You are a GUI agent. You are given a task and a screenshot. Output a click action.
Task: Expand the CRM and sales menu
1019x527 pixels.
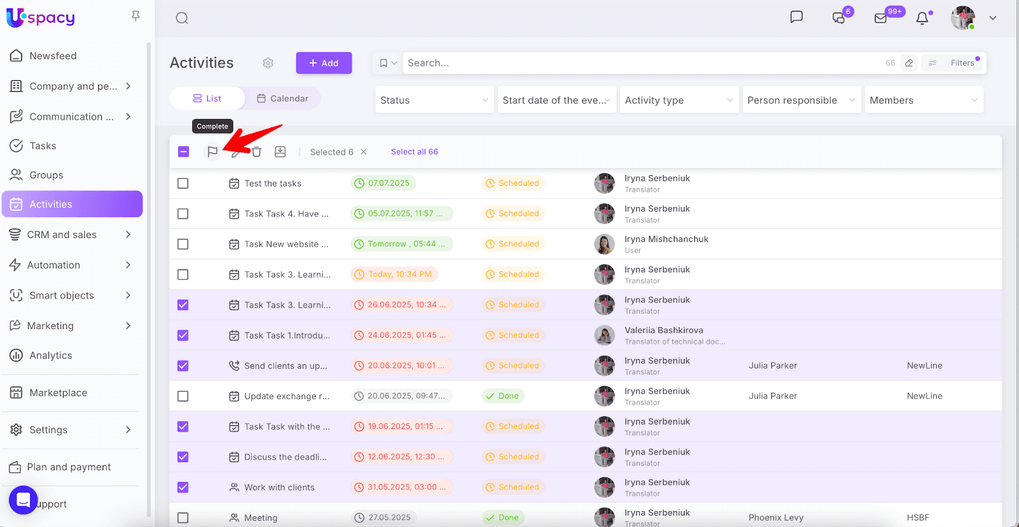click(71, 235)
